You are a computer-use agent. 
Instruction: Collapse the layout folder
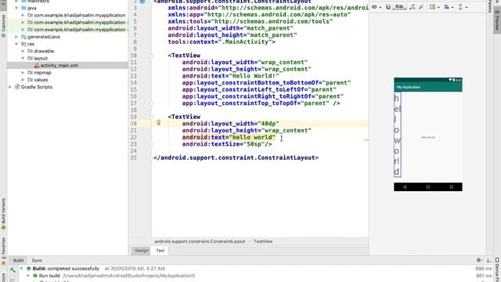(x=23, y=58)
